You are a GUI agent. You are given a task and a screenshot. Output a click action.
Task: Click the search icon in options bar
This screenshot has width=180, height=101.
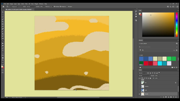click(171, 7)
